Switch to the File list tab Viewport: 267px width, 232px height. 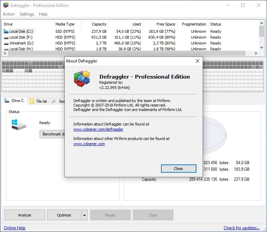pos(38,101)
